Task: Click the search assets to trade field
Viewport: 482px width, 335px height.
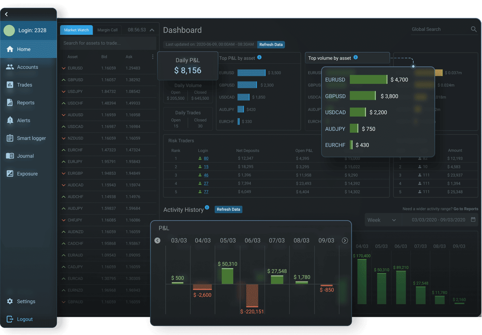Action: (x=108, y=43)
